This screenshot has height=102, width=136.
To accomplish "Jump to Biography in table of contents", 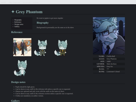I will tap(18, 20).
